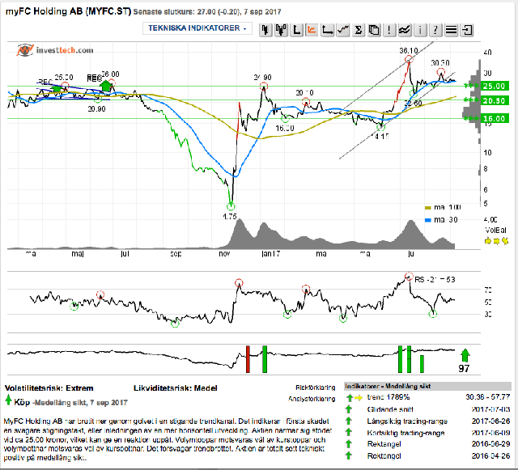The width and height of the screenshot is (518, 470).
Task: Click the trend 1789% indicator row
Action: pyautogui.click(x=428, y=397)
